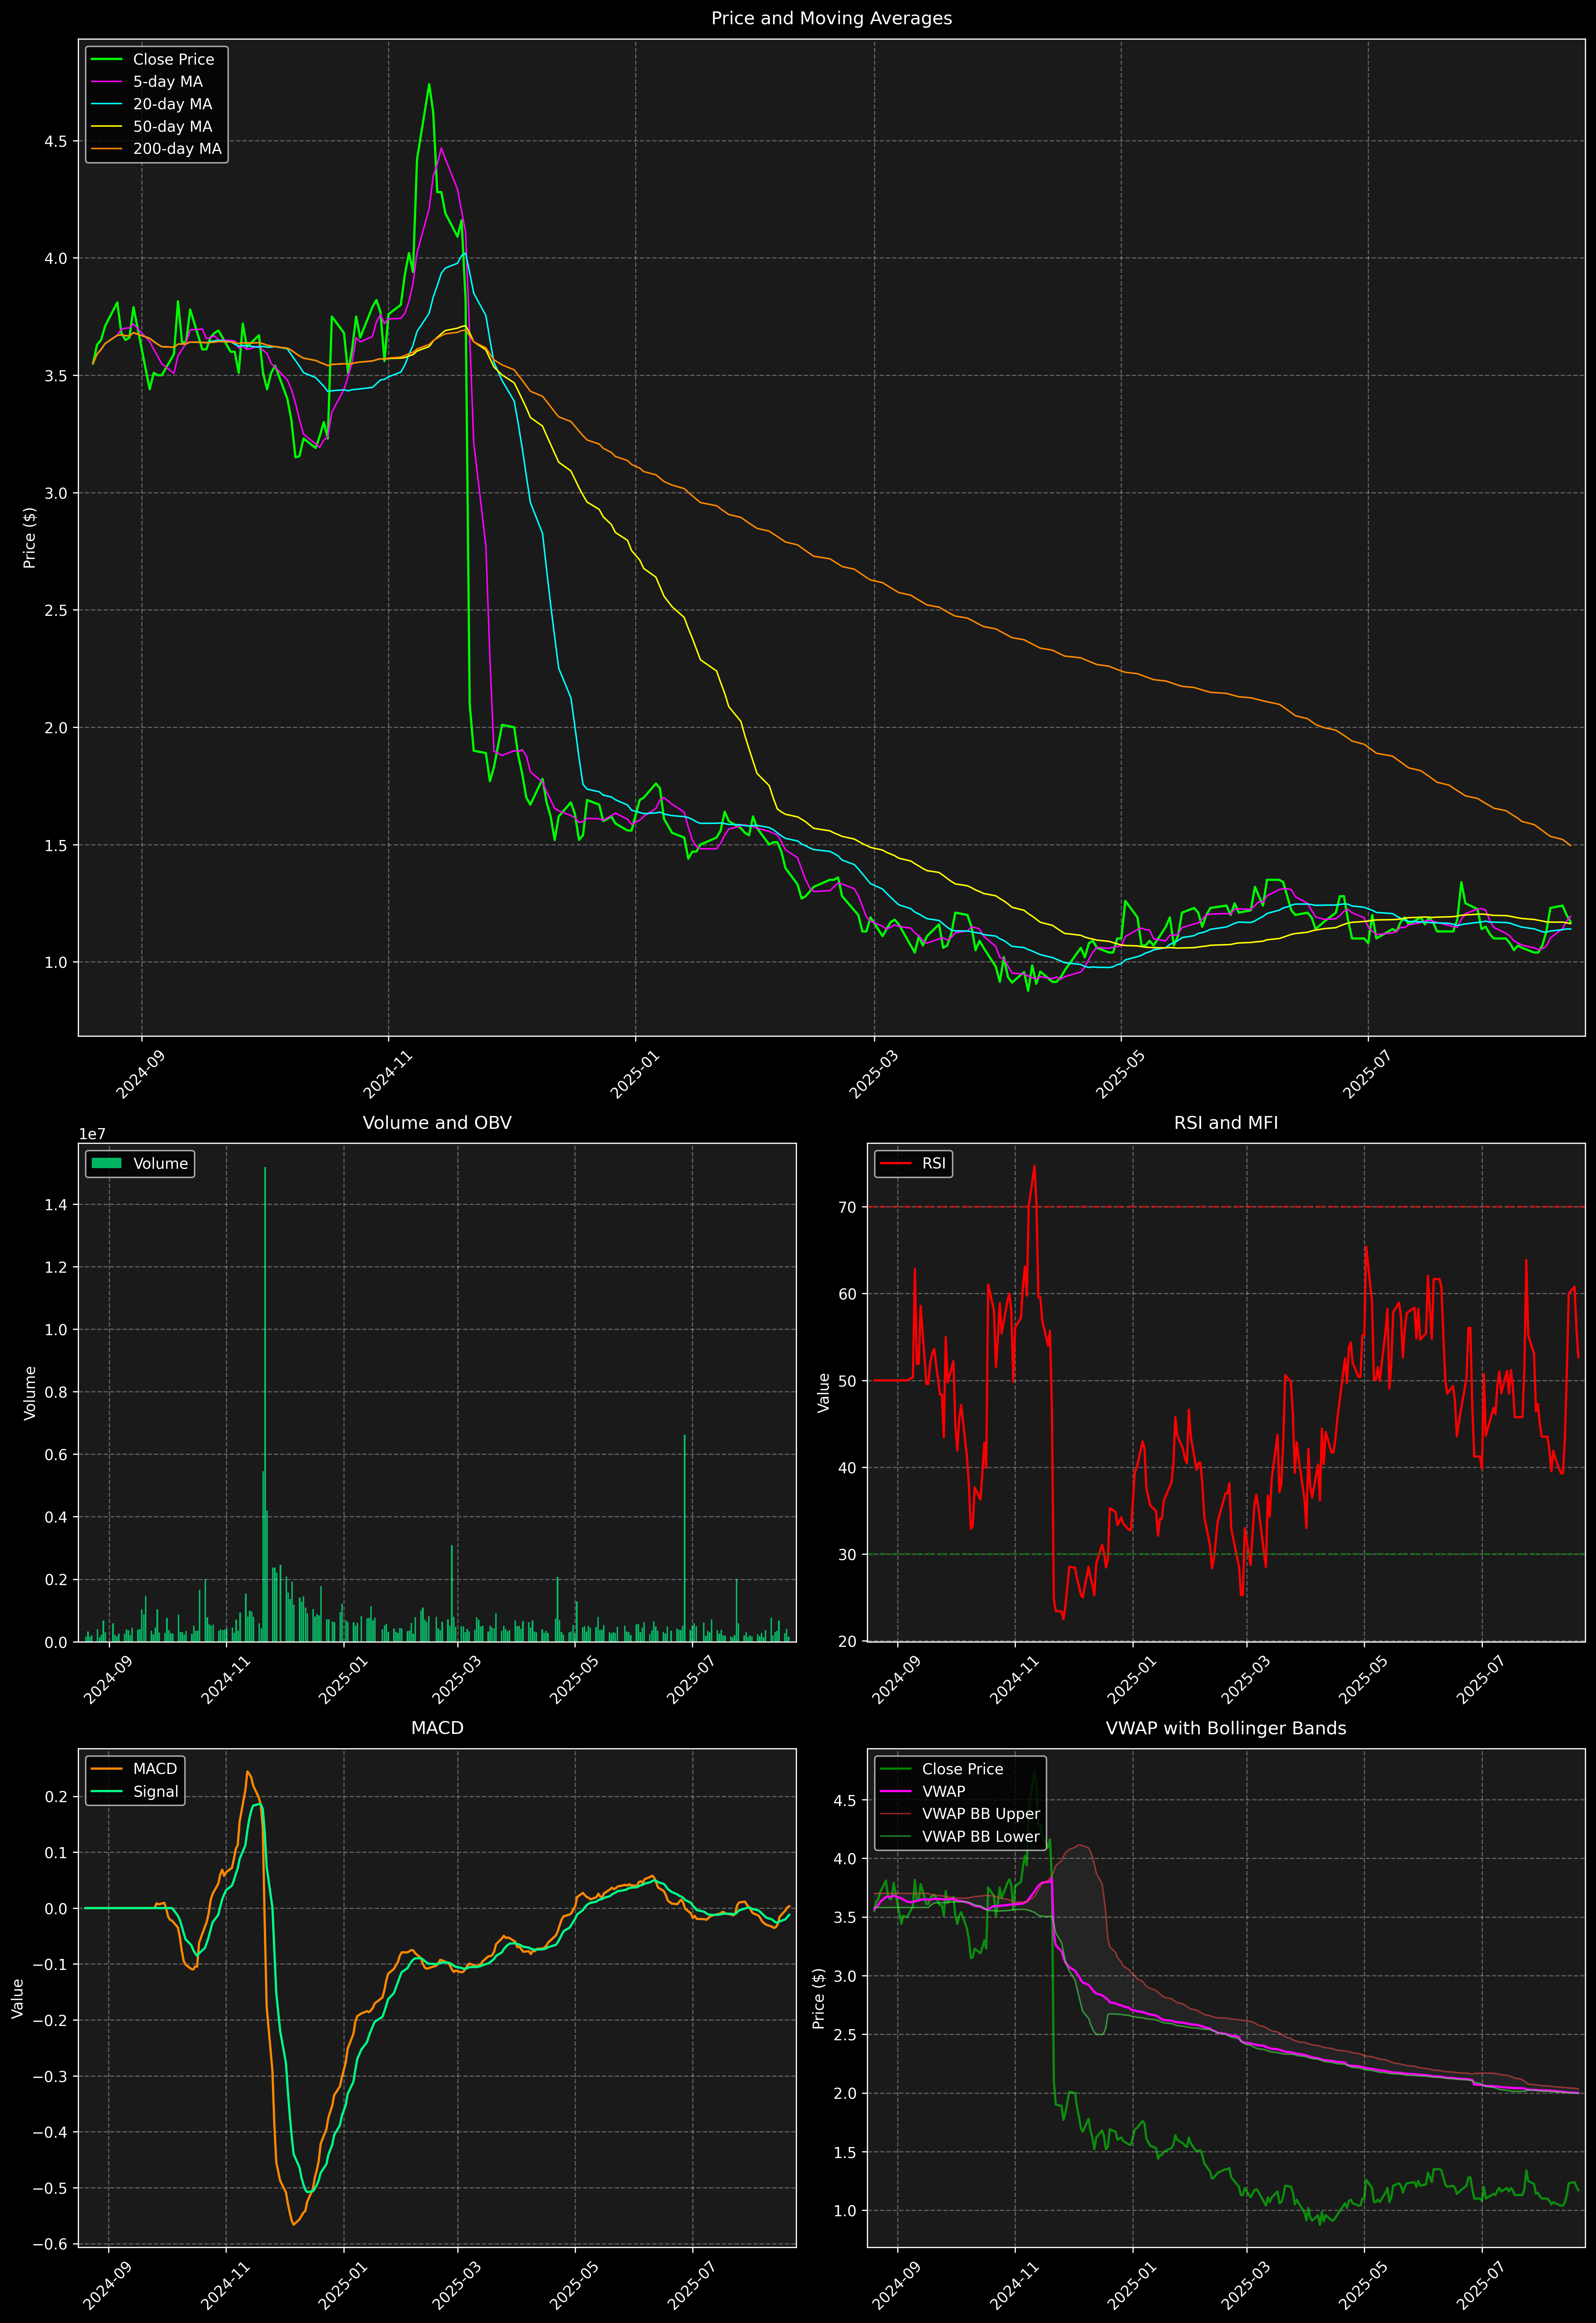The height and width of the screenshot is (2323, 1596).
Task: Click the Price ($) axis label on main chart
Action: [x=30, y=538]
